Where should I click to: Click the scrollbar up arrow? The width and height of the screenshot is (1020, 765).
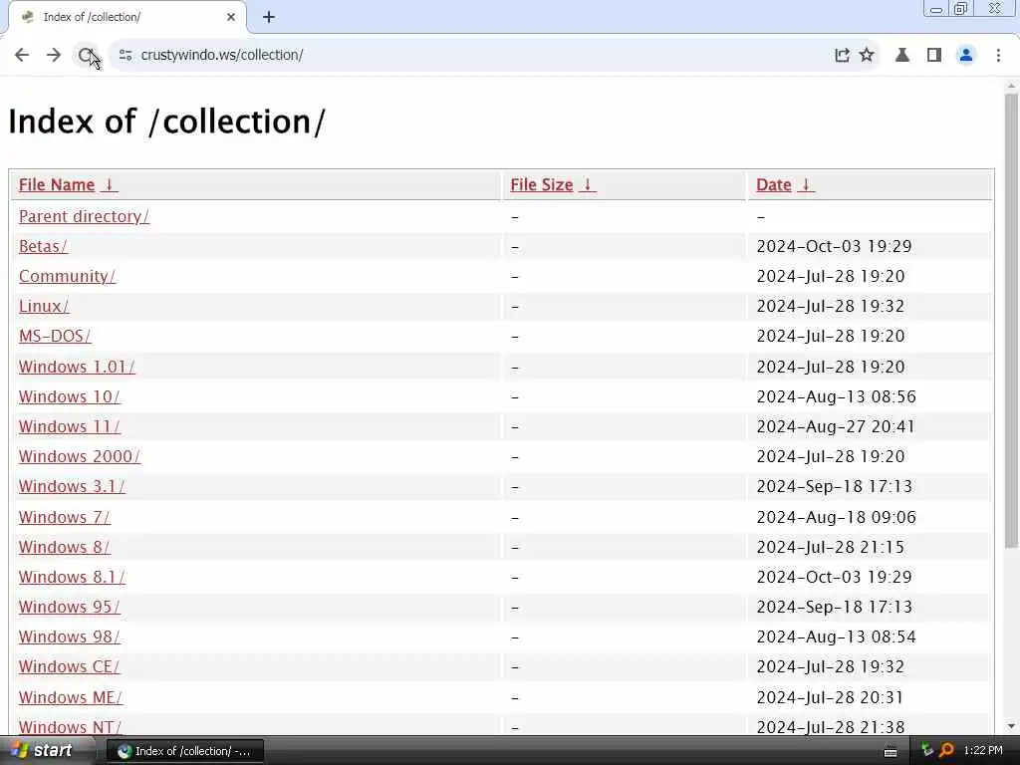(1011, 86)
